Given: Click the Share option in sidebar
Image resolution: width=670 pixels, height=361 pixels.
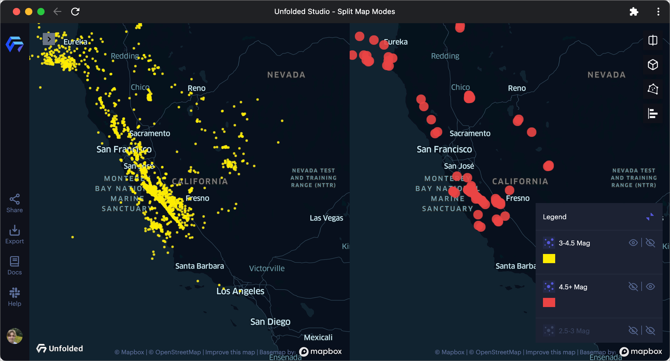Looking at the screenshot, I should pyautogui.click(x=15, y=203).
